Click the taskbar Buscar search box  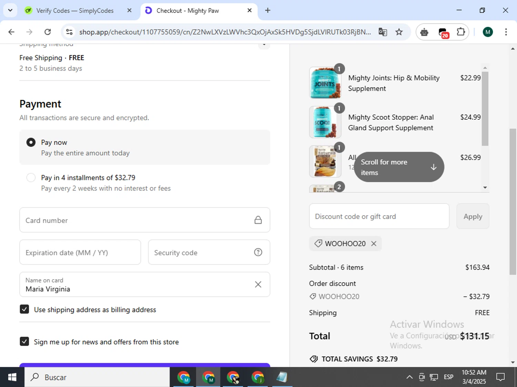(x=97, y=377)
